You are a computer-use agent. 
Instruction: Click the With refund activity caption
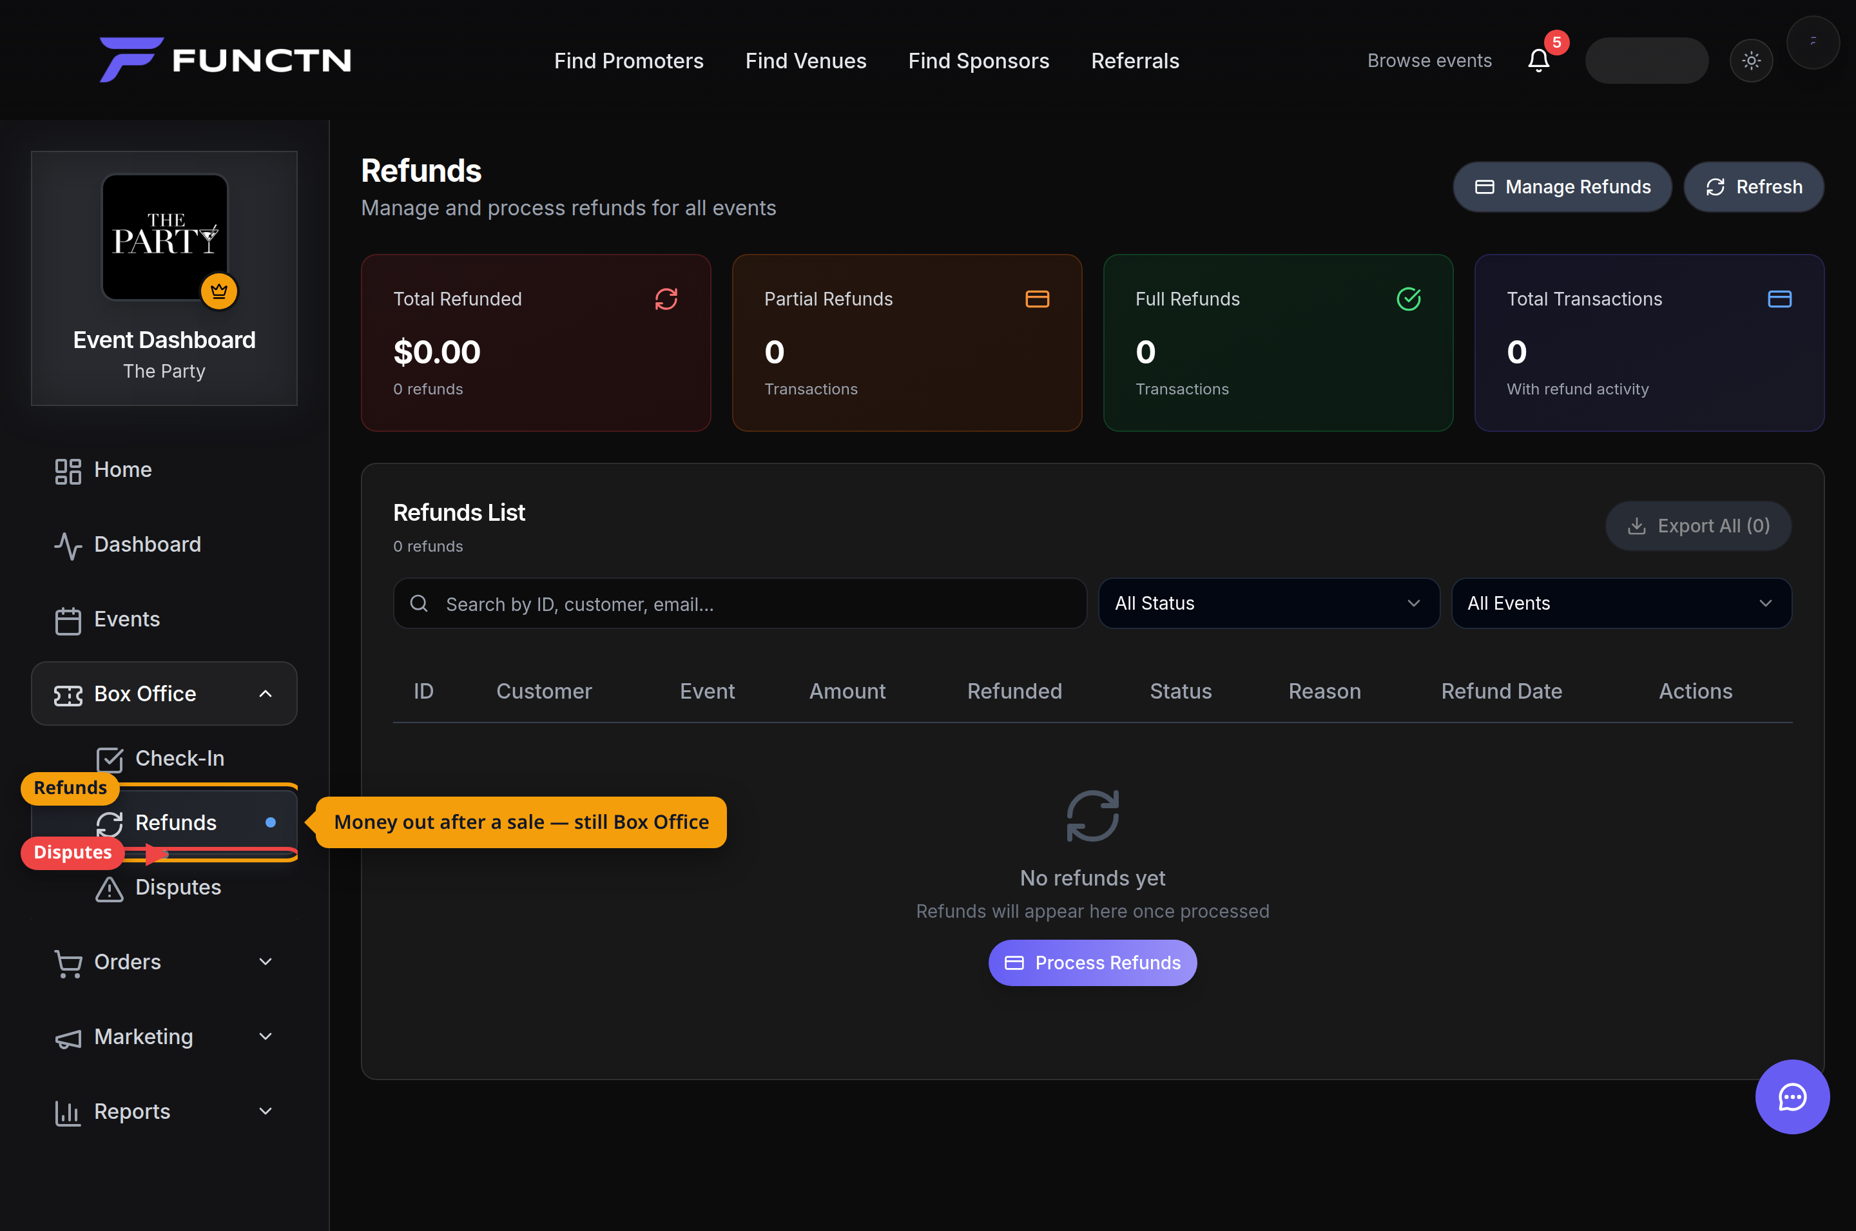tap(1578, 389)
